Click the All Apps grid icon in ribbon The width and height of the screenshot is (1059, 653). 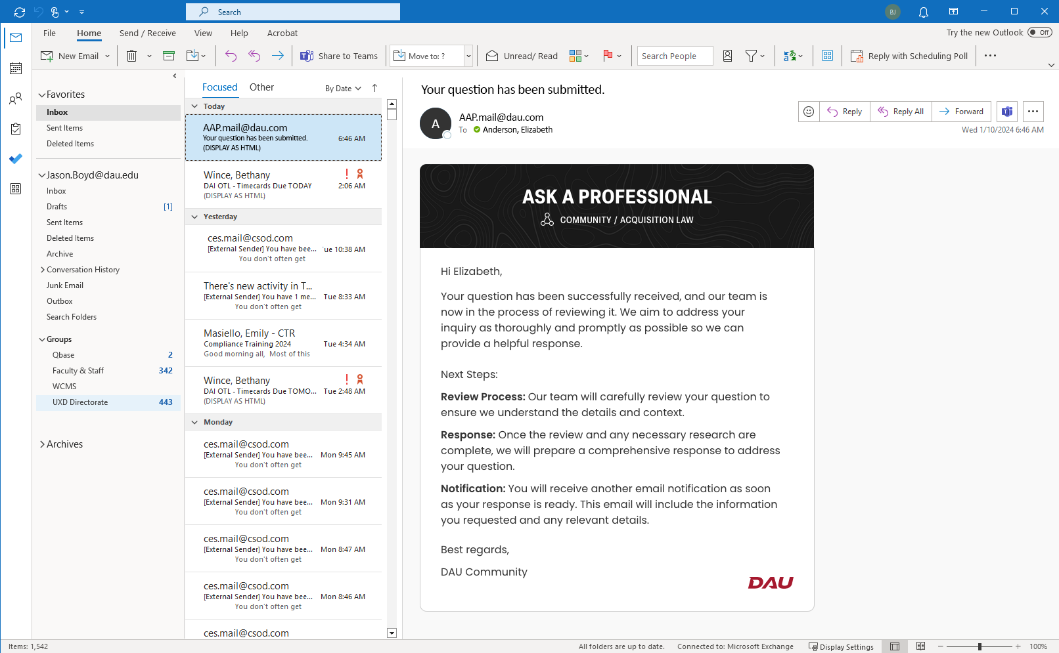tap(828, 56)
